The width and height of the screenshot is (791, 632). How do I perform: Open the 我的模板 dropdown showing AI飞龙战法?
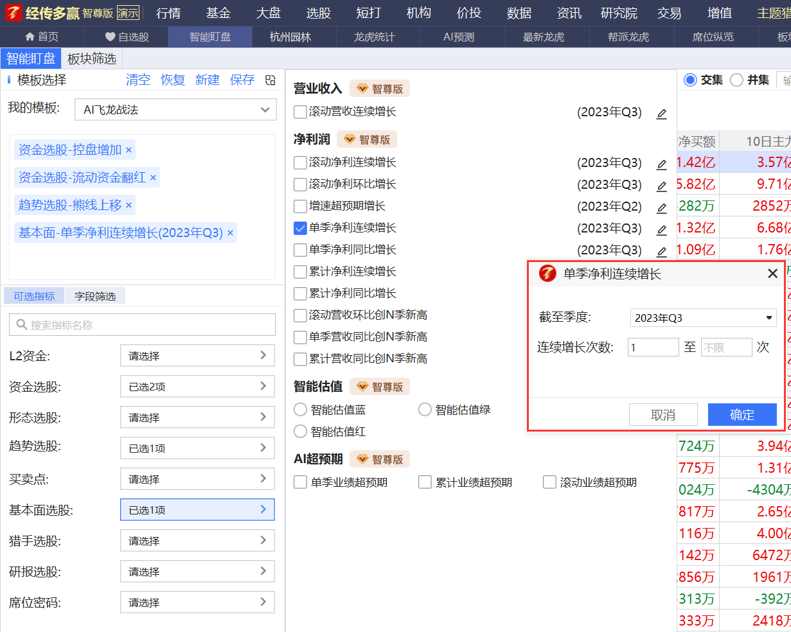click(x=175, y=110)
